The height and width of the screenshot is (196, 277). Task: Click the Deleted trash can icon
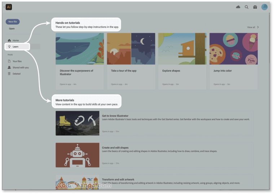coord(9,74)
